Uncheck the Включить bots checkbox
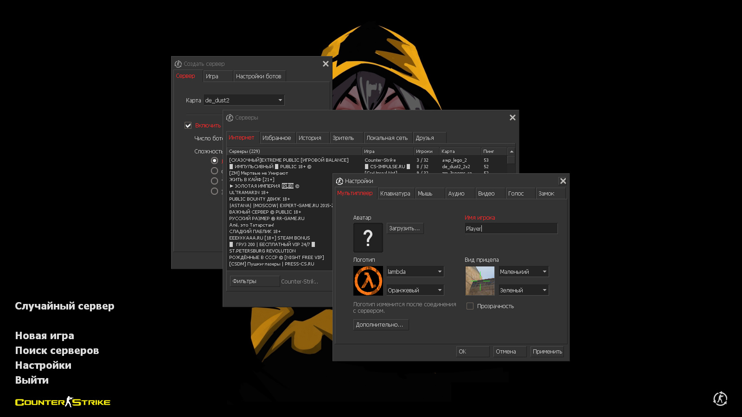Image resolution: width=742 pixels, height=417 pixels. 188,126
